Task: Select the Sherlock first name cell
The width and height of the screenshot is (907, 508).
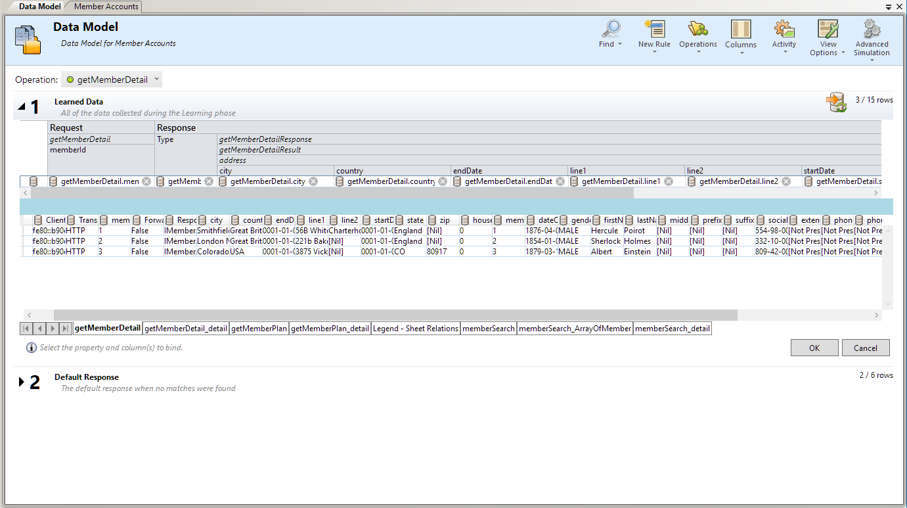Action: point(605,241)
